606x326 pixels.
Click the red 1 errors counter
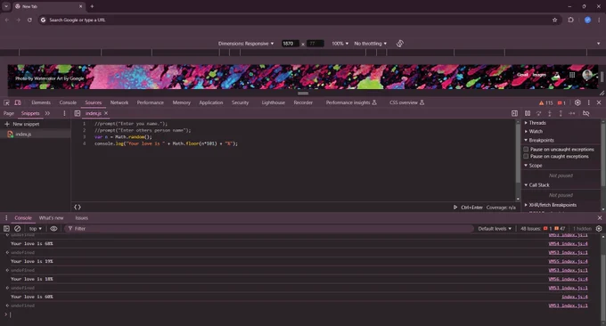[561, 102]
